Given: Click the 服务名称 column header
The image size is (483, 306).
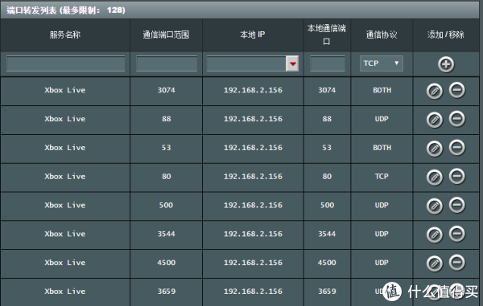Looking at the screenshot, I should coord(65,35).
